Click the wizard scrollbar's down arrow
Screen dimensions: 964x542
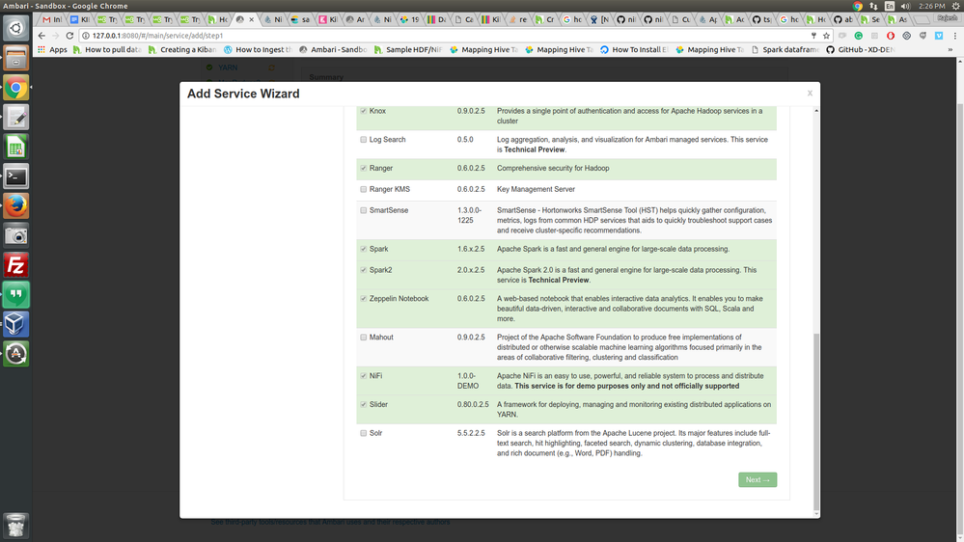click(816, 514)
